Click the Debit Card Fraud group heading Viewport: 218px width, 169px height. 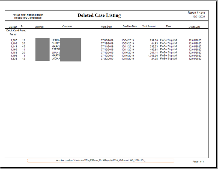(x=16, y=31)
